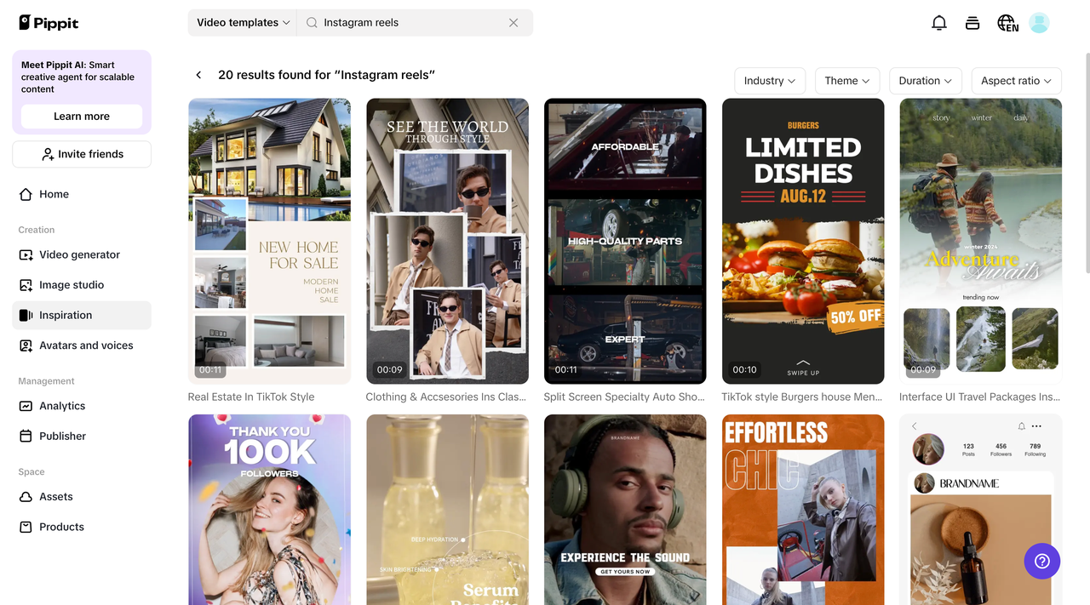
Task: Open TikTok style Burgers house thumbnail
Action: 803,241
